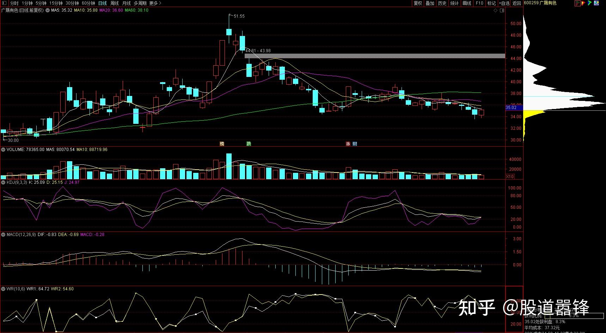Switch to 周线 weekly chart
Viewport: 606px width, 333px height.
(x=115, y=3)
